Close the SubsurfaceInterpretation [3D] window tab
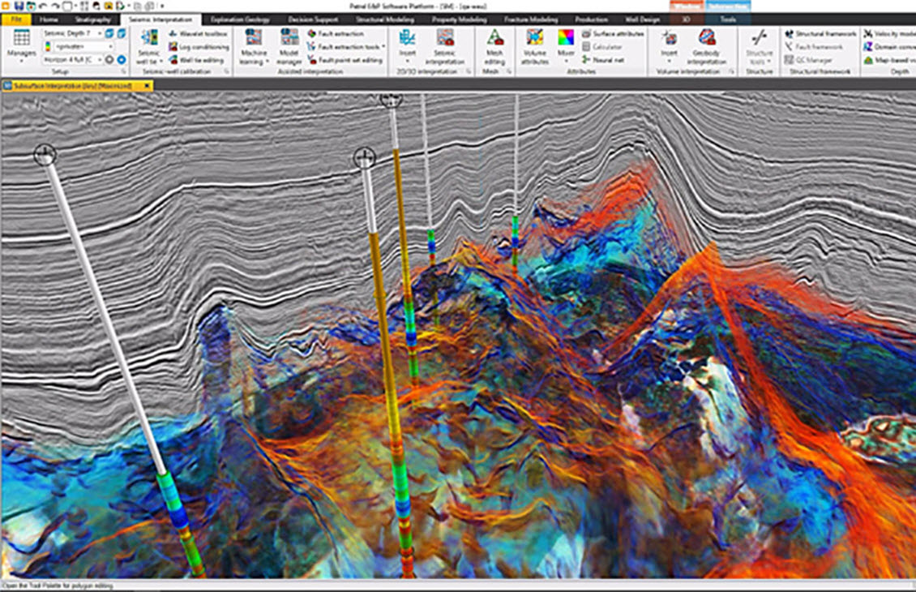 pos(147,86)
